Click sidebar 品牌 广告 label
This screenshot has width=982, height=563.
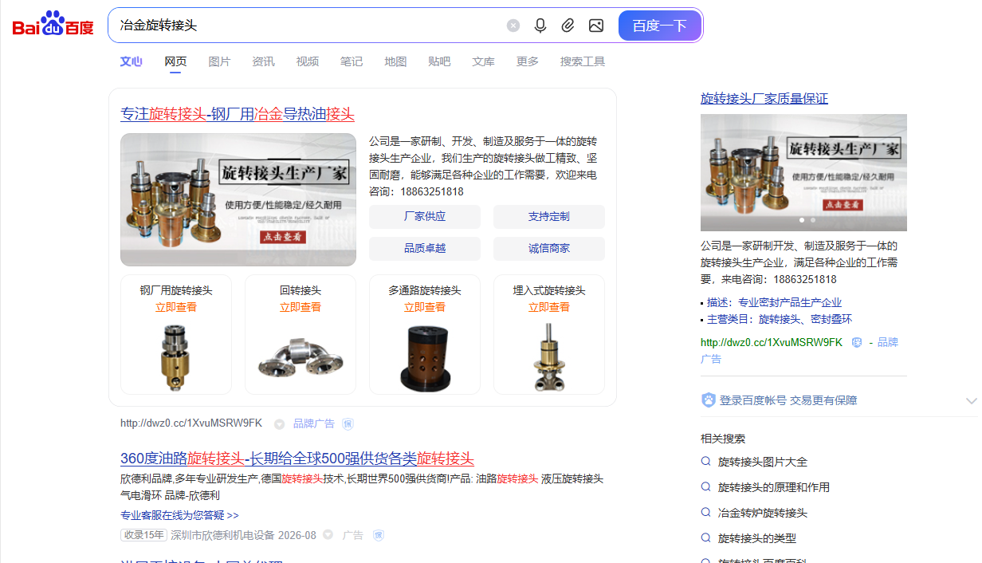pos(888,342)
